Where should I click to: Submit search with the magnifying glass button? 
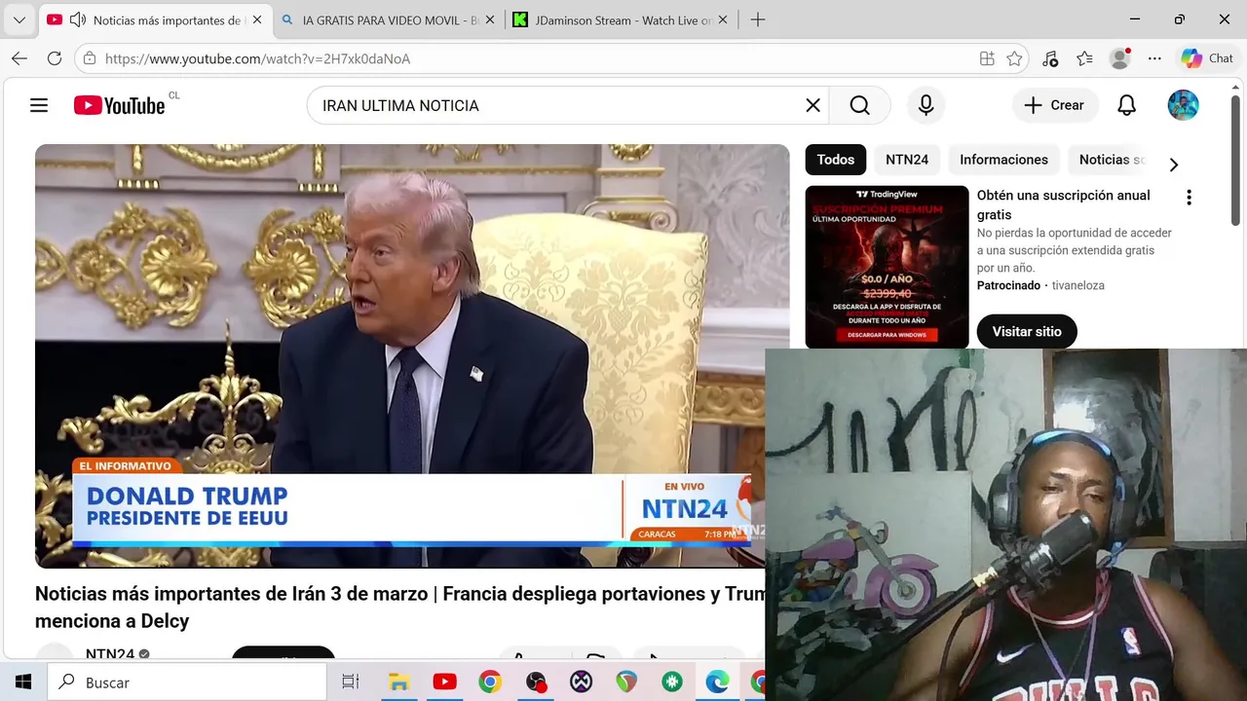[x=859, y=105]
